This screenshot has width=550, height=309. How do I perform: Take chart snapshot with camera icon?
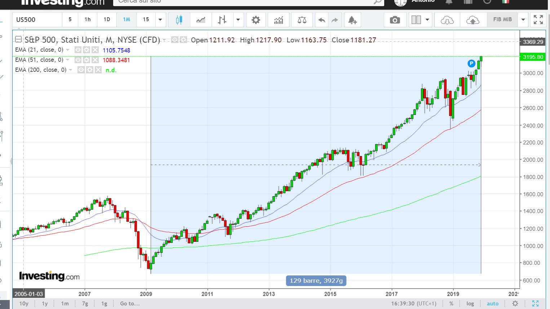click(x=395, y=20)
